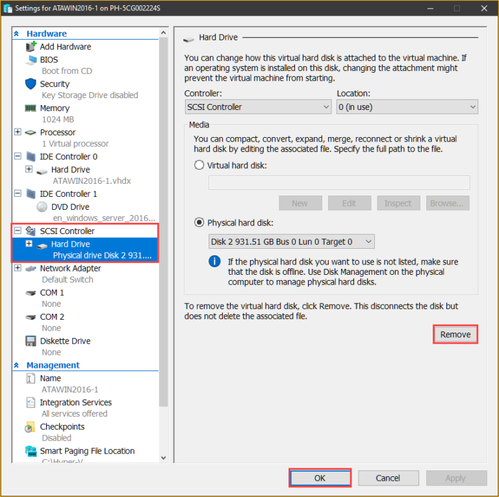Click the Settings window title bar icon
Image resolution: width=499 pixels, height=497 pixels.
click(8, 8)
